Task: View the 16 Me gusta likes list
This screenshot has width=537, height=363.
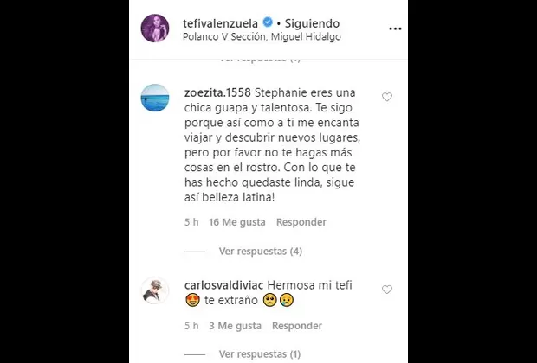Action: point(237,222)
